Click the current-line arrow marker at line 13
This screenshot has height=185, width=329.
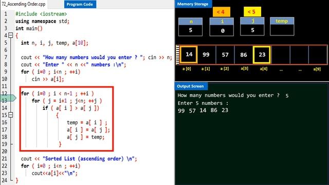[x=8, y=98]
